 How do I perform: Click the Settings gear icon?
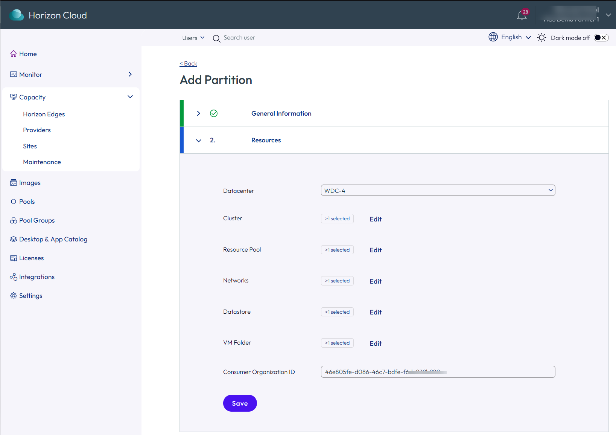click(14, 296)
